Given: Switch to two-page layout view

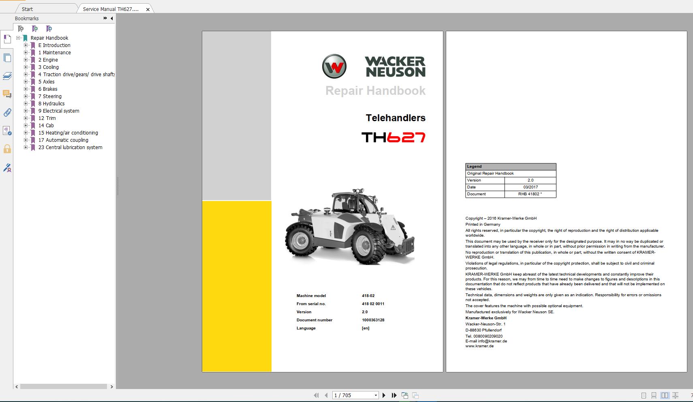Looking at the screenshot, I should coord(666,395).
